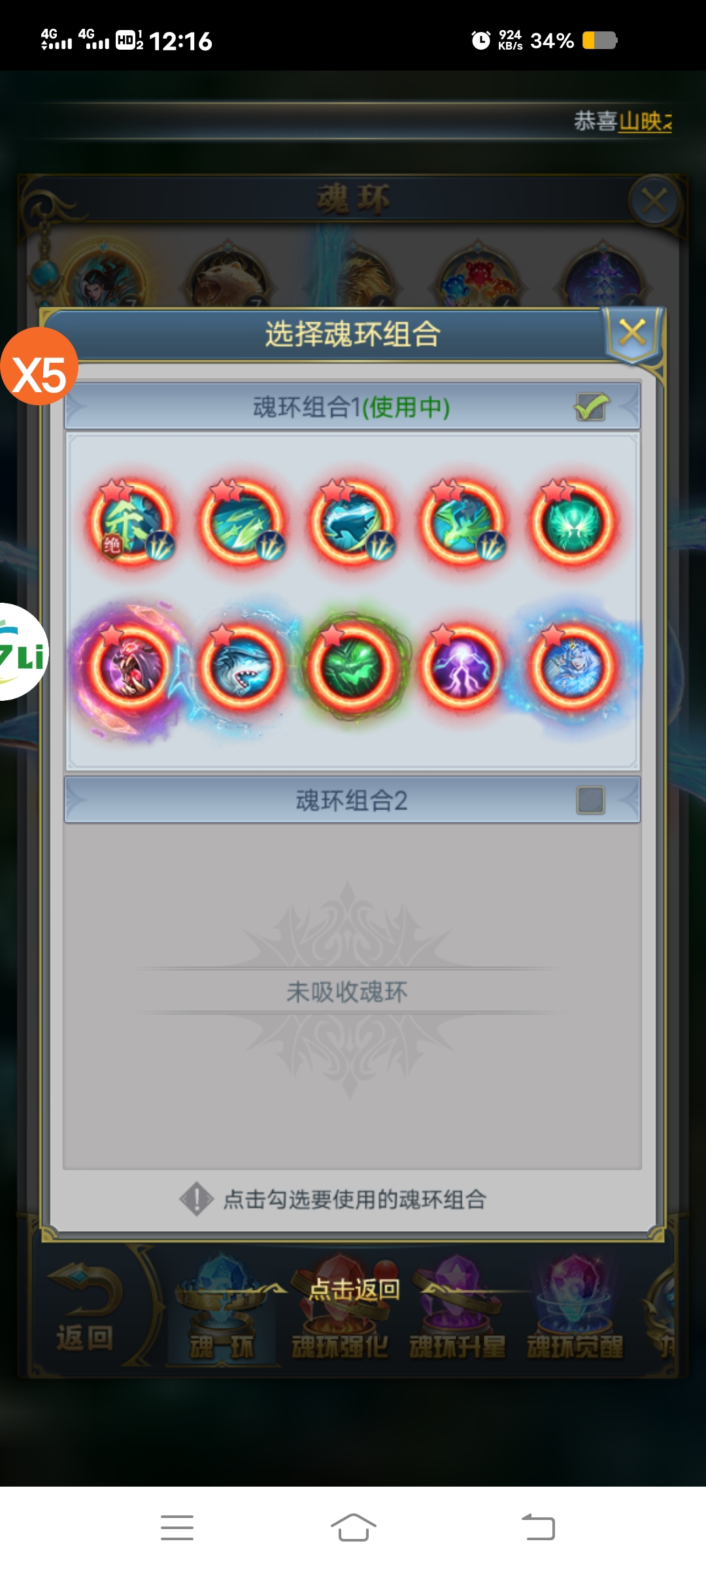The width and height of the screenshot is (706, 1569).
Task: Switch to the 魂环升星 tab
Action: (x=457, y=1347)
